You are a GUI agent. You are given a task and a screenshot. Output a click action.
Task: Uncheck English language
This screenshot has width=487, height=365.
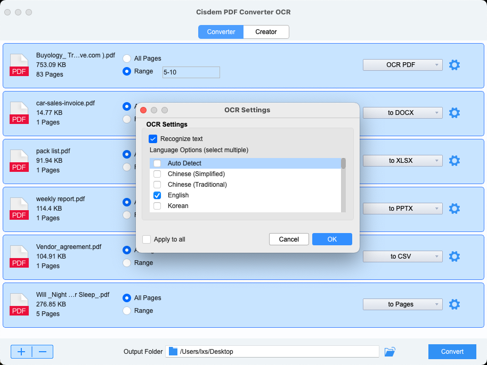pos(157,195)
